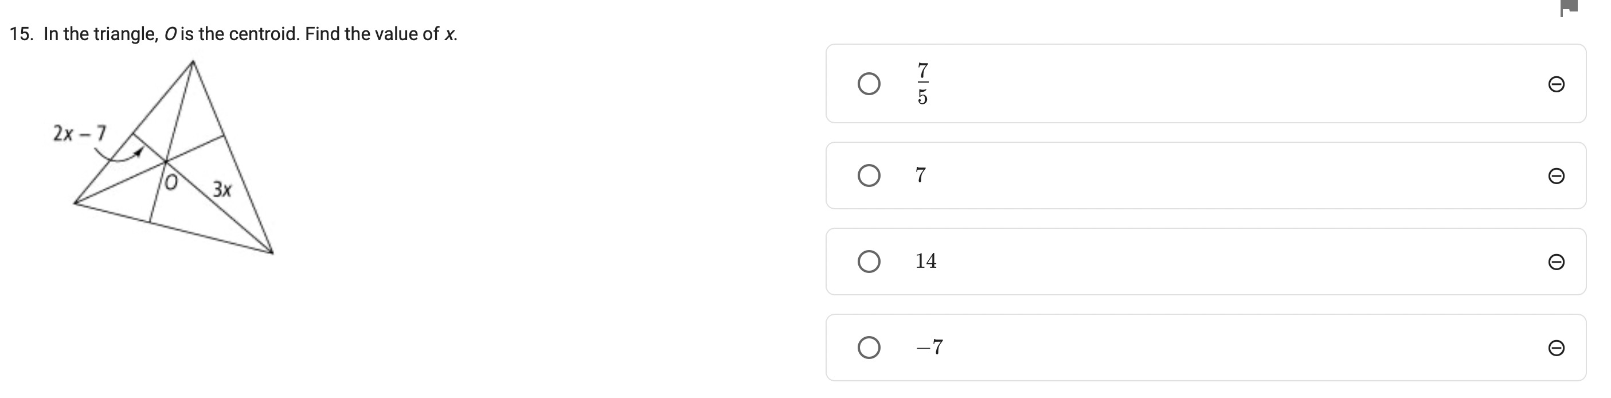The image size is (1611, 398).
Task: Eliminate the 7/5 answer choice
Action: click(x=1557, y=84)
